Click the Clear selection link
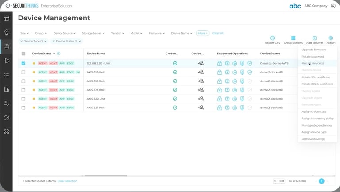340x192 pixels. tap(67, 181)
